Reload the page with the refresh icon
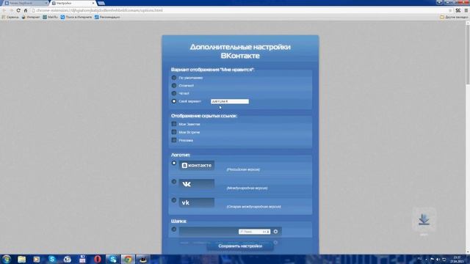Image resolution: width=470 pixels, height=264 pixels. 18,10
